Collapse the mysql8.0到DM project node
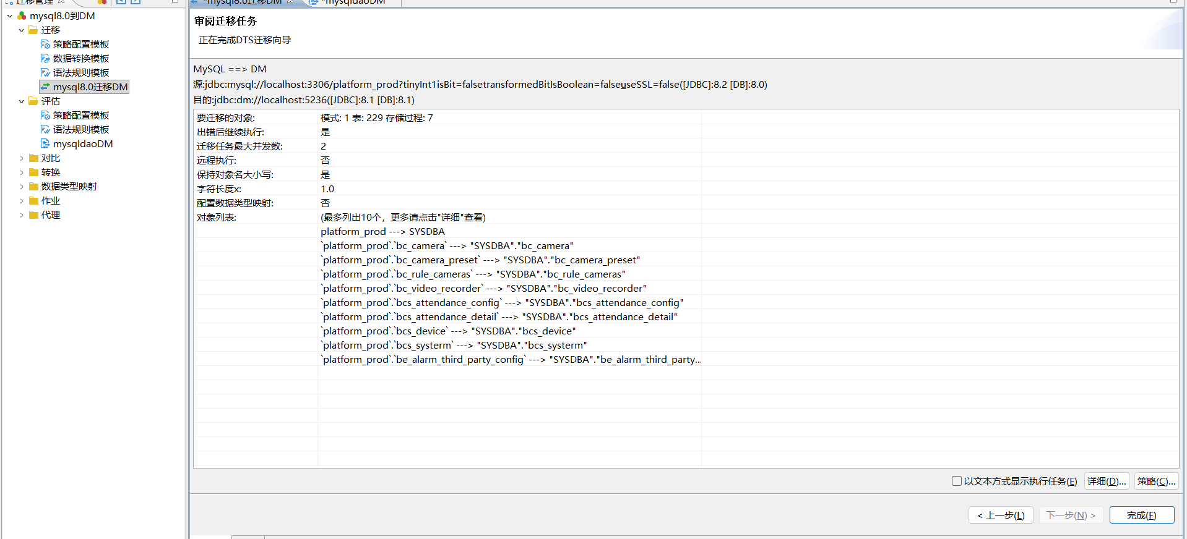 (10, 16)
